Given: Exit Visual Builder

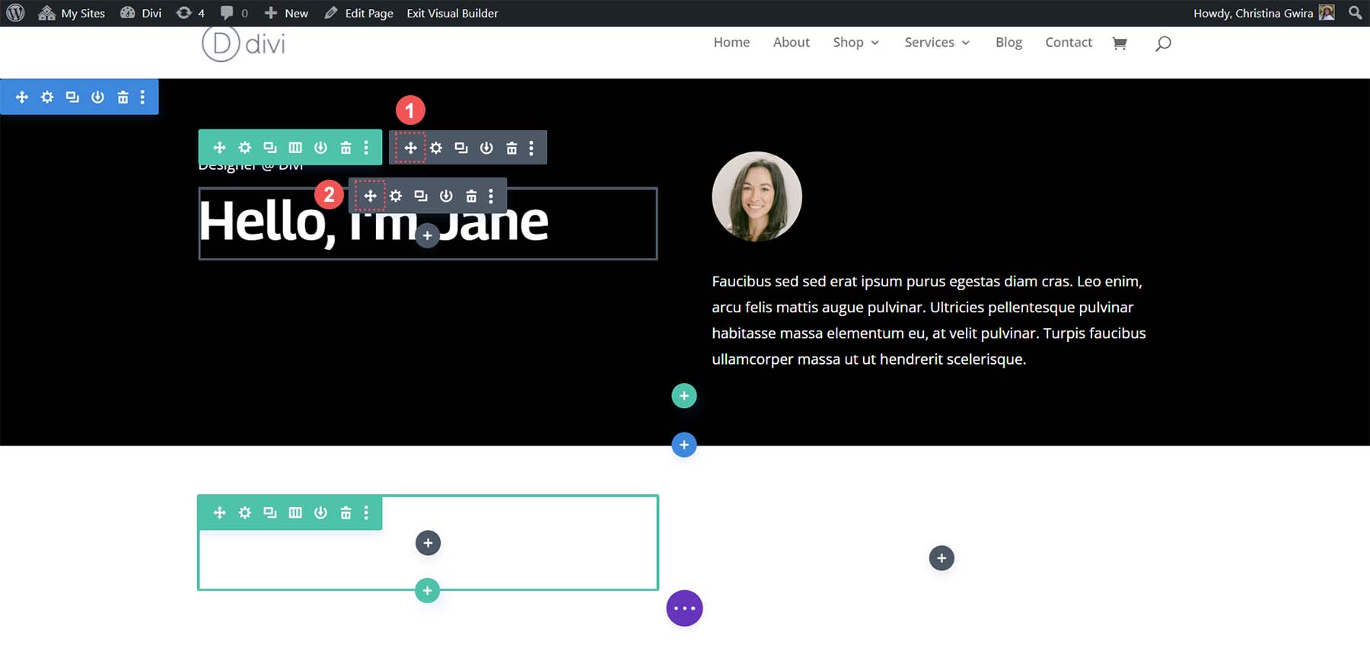Looking at the screenshot, I should pyautogui.click(x=452, y=13).
